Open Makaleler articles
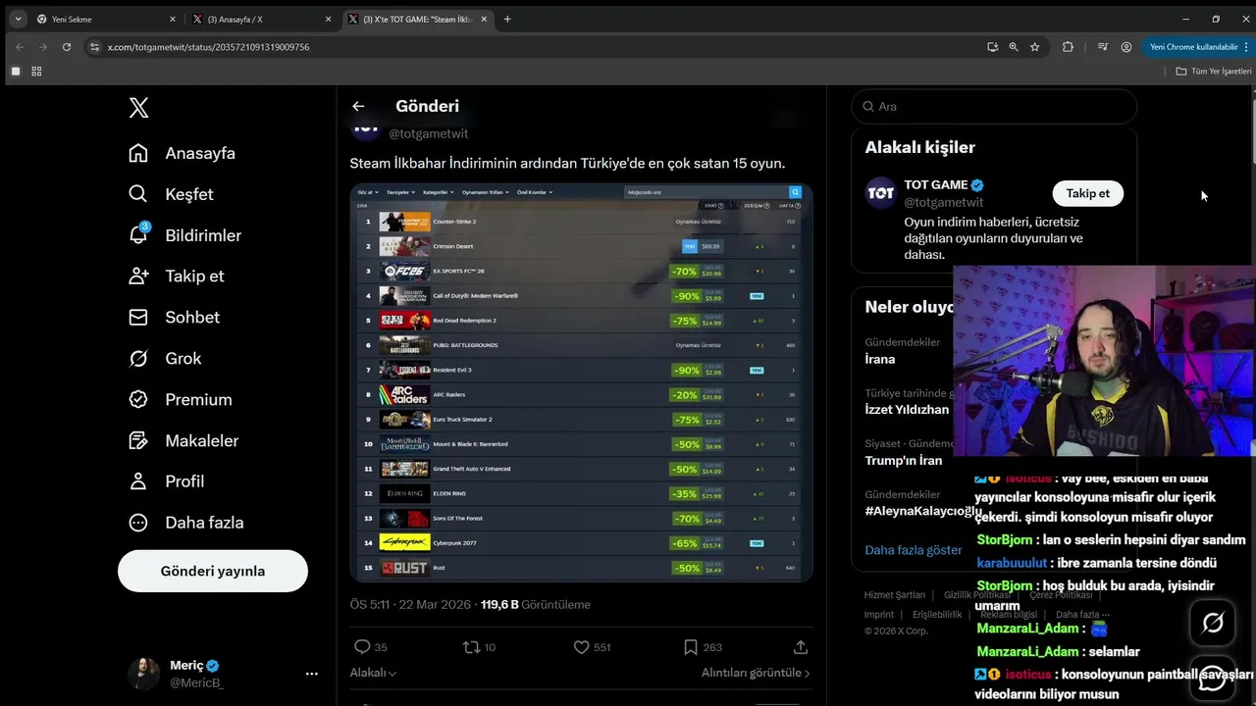The height and width of the screenshot is (706, 1256). 183,440
